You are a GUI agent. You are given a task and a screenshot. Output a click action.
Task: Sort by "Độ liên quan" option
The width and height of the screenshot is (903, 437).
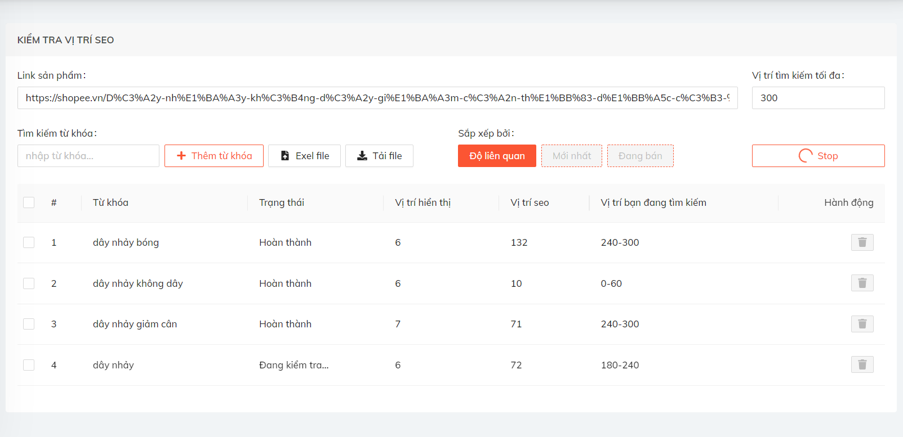(497, 156)
